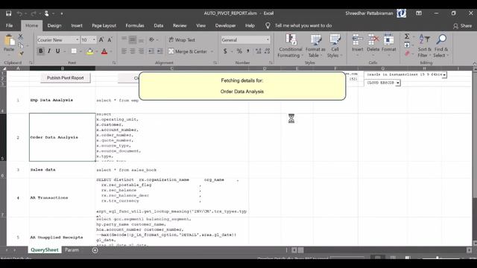Delete cells button

coord(373,45)
